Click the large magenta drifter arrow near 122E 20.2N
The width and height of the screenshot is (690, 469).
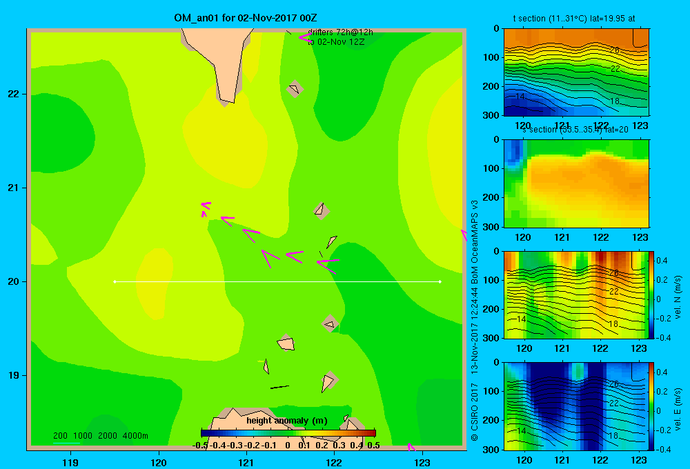coord(327,266)
